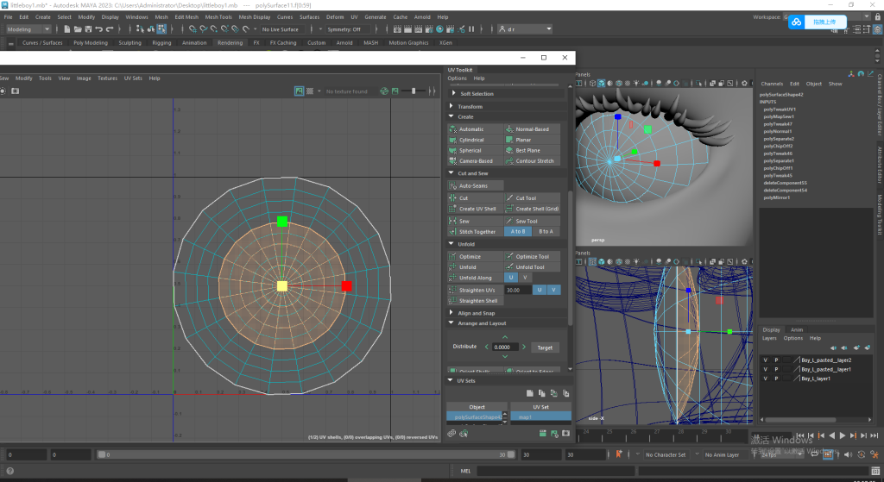The width and height of the screenshot is (884, 482).
Task: Click the audio speaker icon near playback options
Action: point(848,455)
